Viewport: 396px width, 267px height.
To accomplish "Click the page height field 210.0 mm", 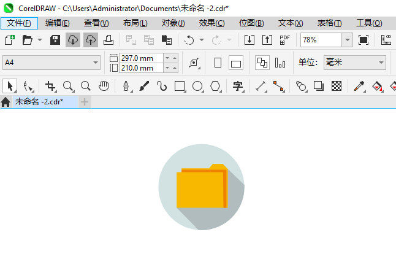I will pyautogui.click(x=141, y=68).
